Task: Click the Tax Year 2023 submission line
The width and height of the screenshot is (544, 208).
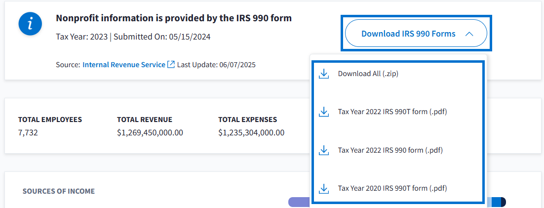Action: [133, 37]
